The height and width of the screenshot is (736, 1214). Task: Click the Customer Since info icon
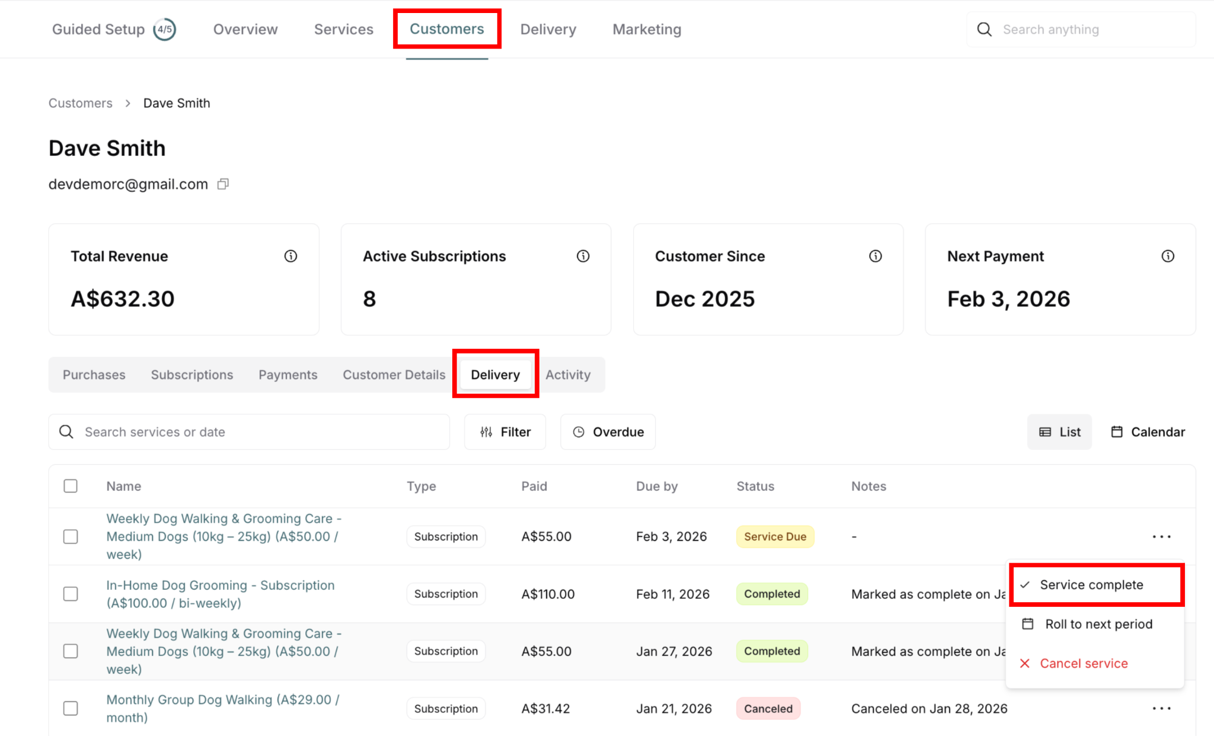tap(875, 256)
